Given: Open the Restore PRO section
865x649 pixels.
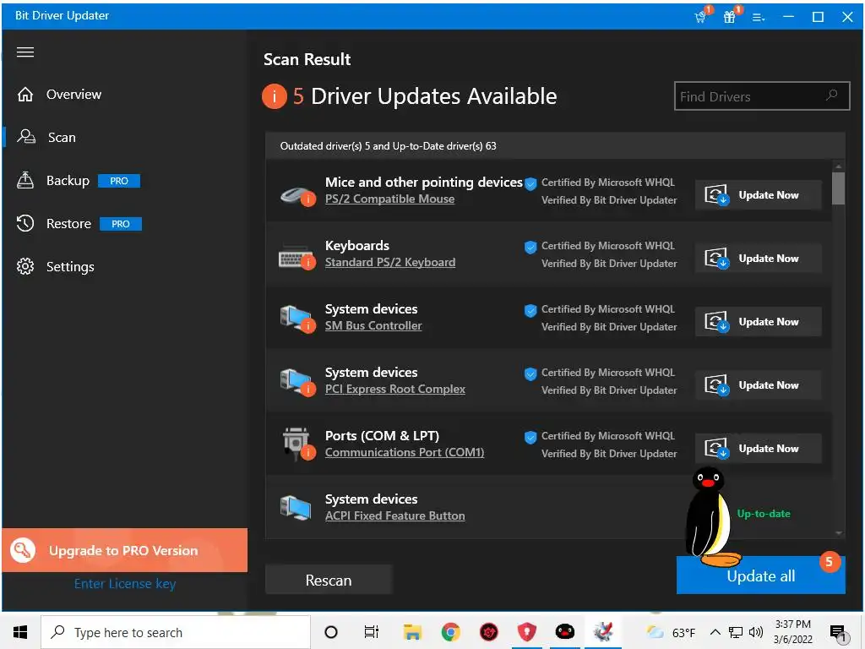Looking at the screenshot, I should [79, 223].
